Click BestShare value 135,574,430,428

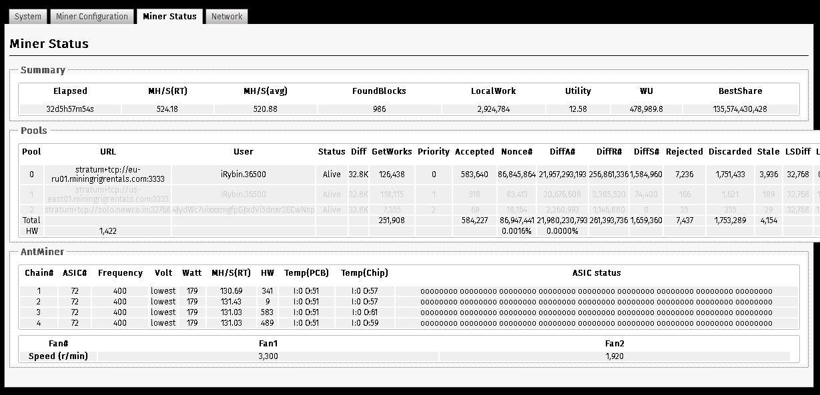(740, 109)
